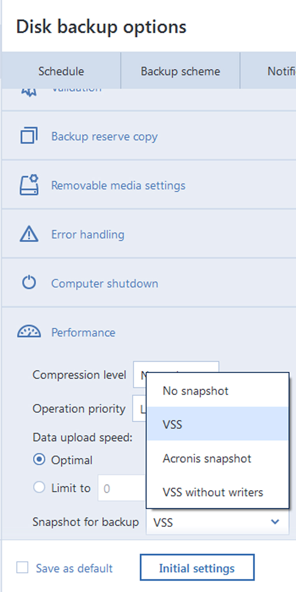Switch to the Schedule tab

point(61,71)
